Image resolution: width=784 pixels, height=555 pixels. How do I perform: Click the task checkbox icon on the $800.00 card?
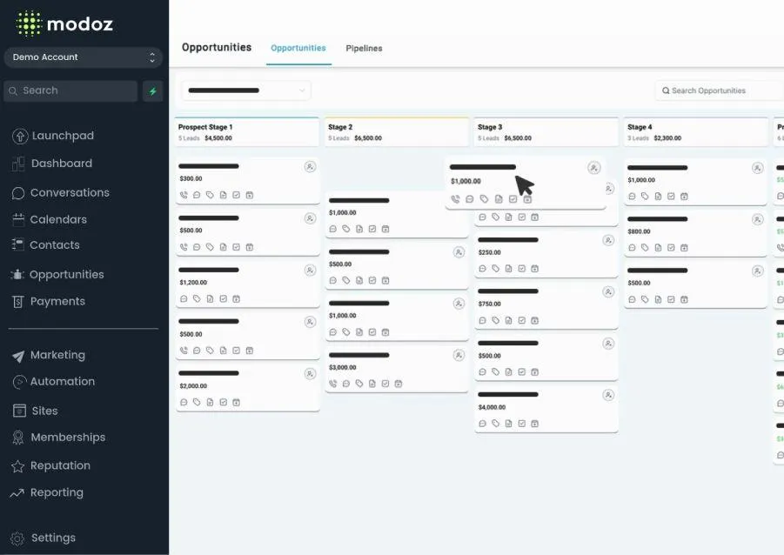pos(671,248)
